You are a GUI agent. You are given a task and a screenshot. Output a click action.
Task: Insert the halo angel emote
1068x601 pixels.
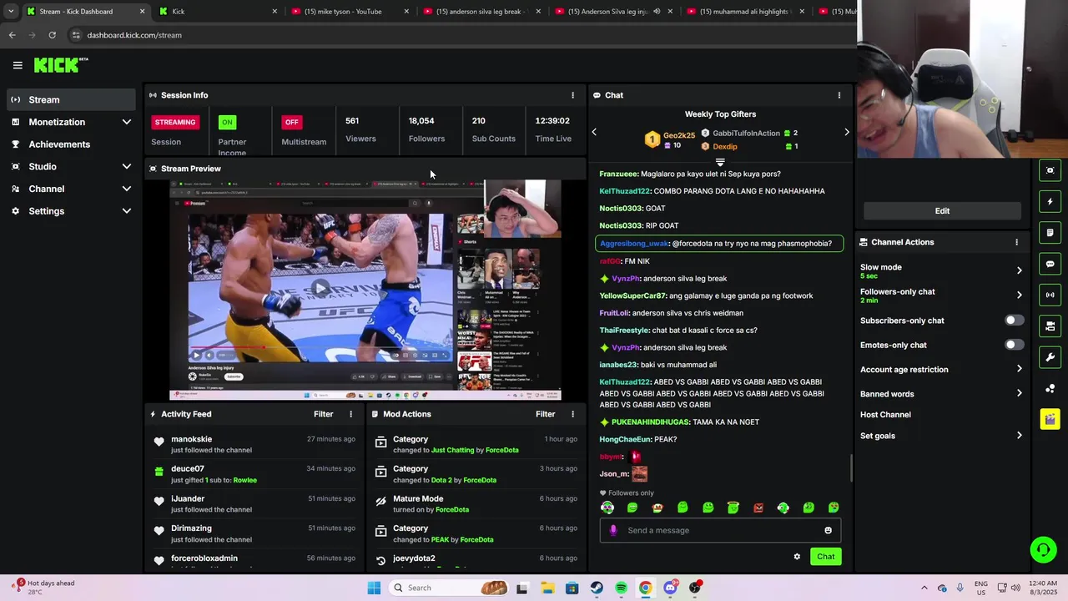[x=733, y=508]
